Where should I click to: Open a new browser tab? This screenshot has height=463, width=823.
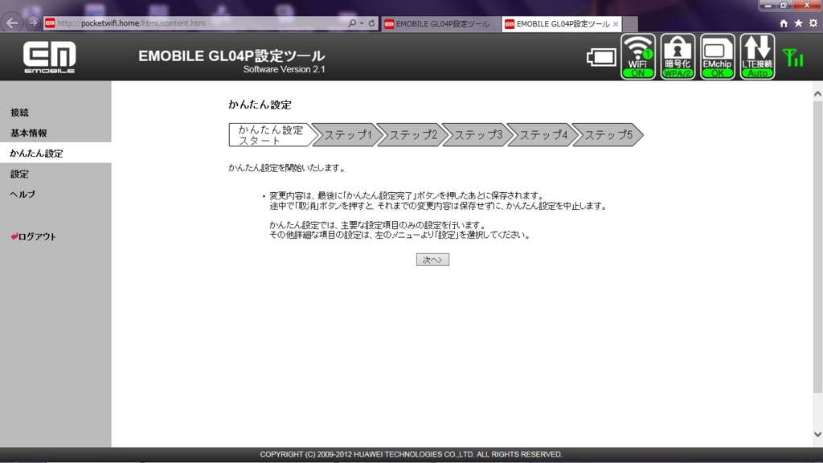tap(630, 24)
